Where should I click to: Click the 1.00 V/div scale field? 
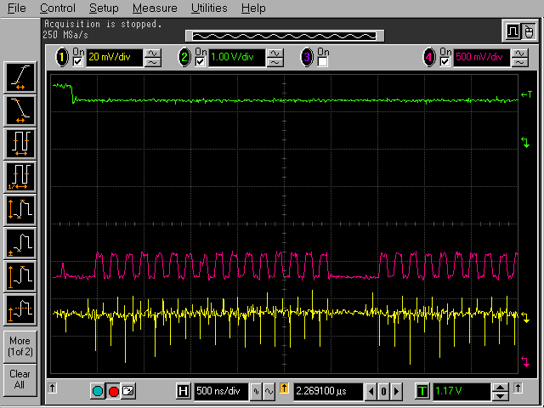click(x=236, y=57)
